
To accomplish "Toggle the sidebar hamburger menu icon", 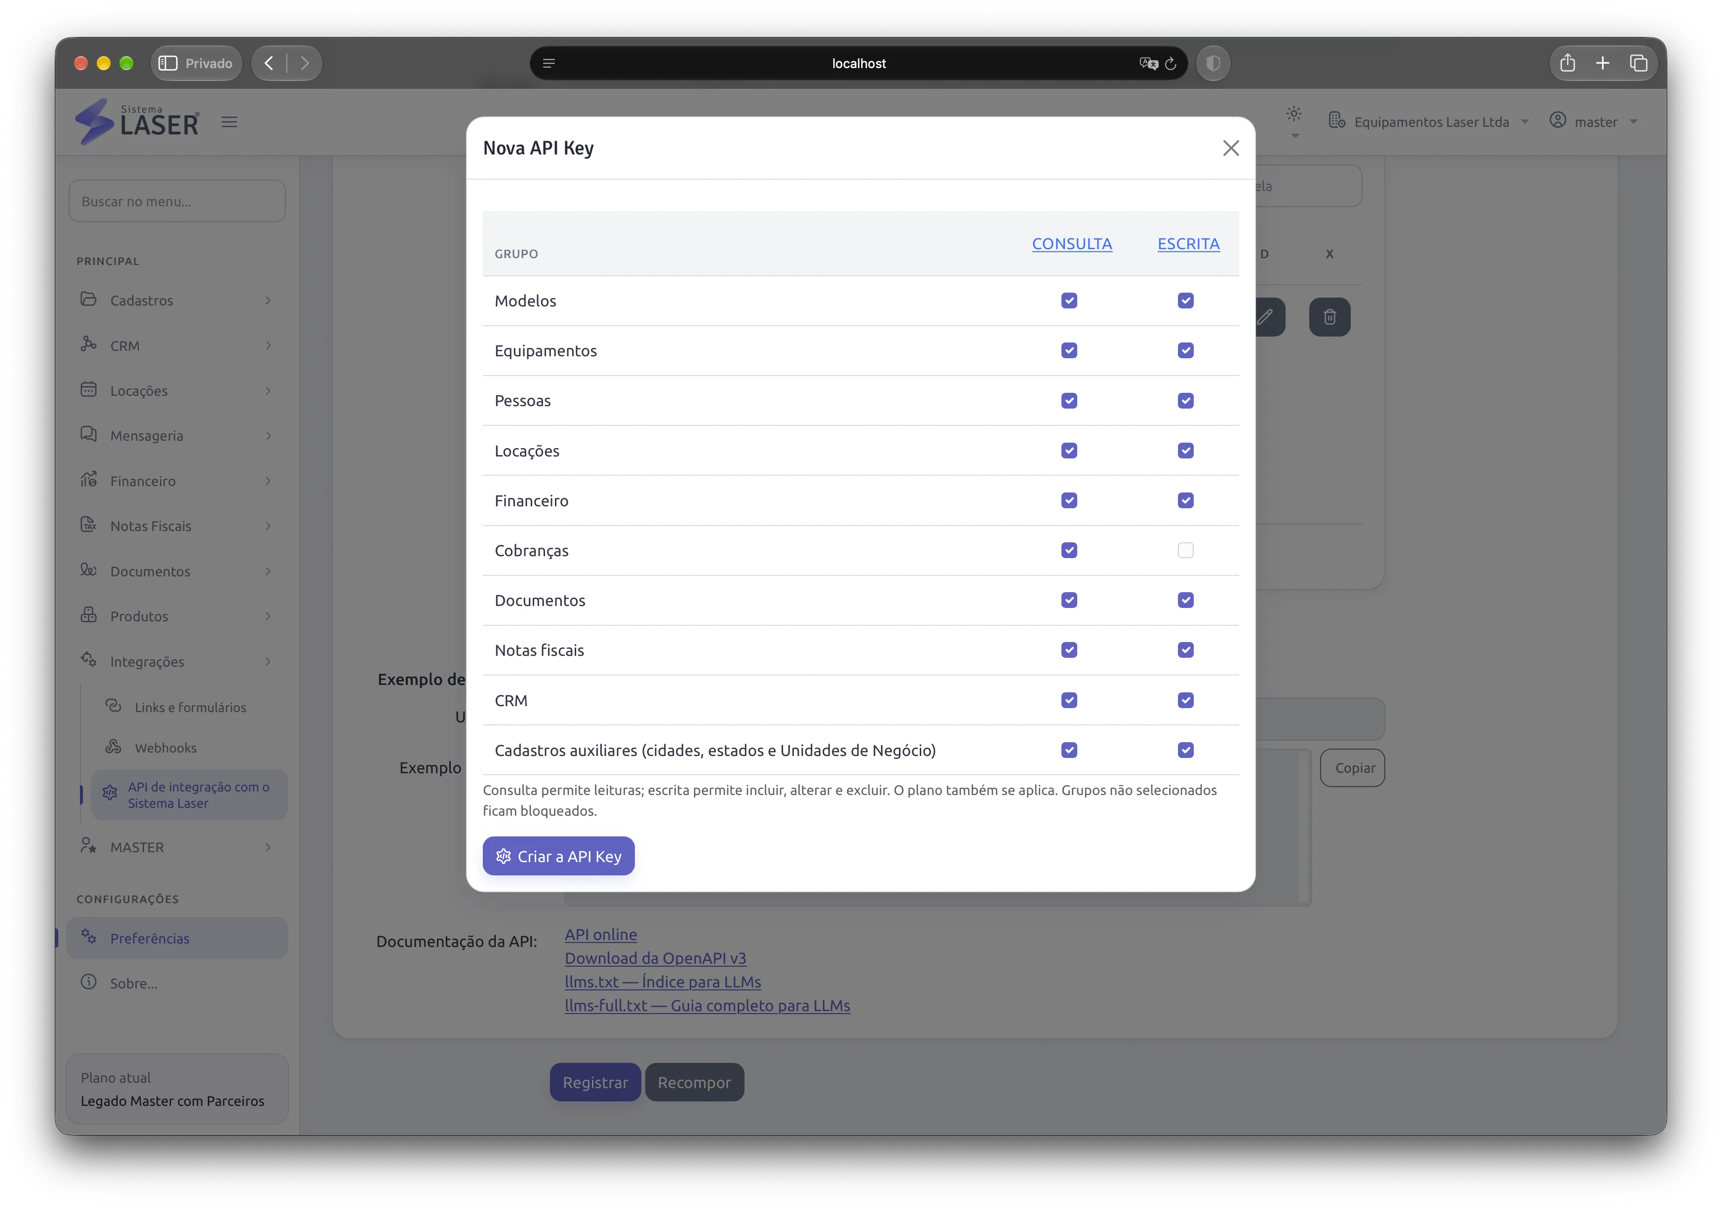I will pos(229,121).
